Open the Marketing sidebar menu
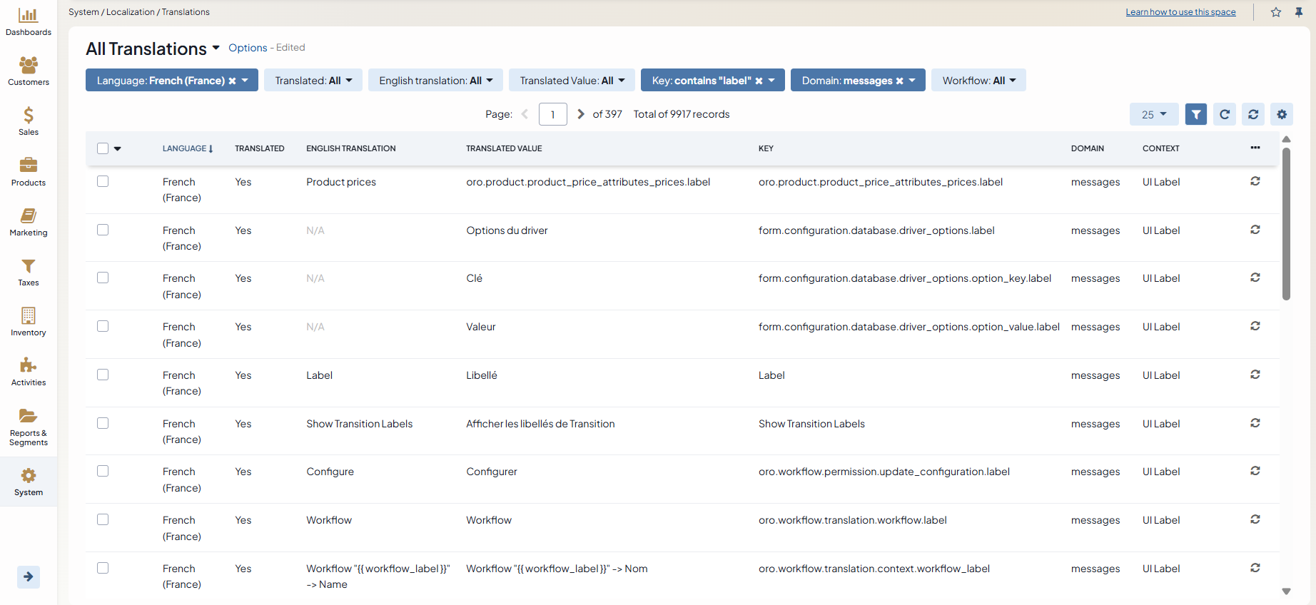1316x605 pixels. [x=29, y=222]
